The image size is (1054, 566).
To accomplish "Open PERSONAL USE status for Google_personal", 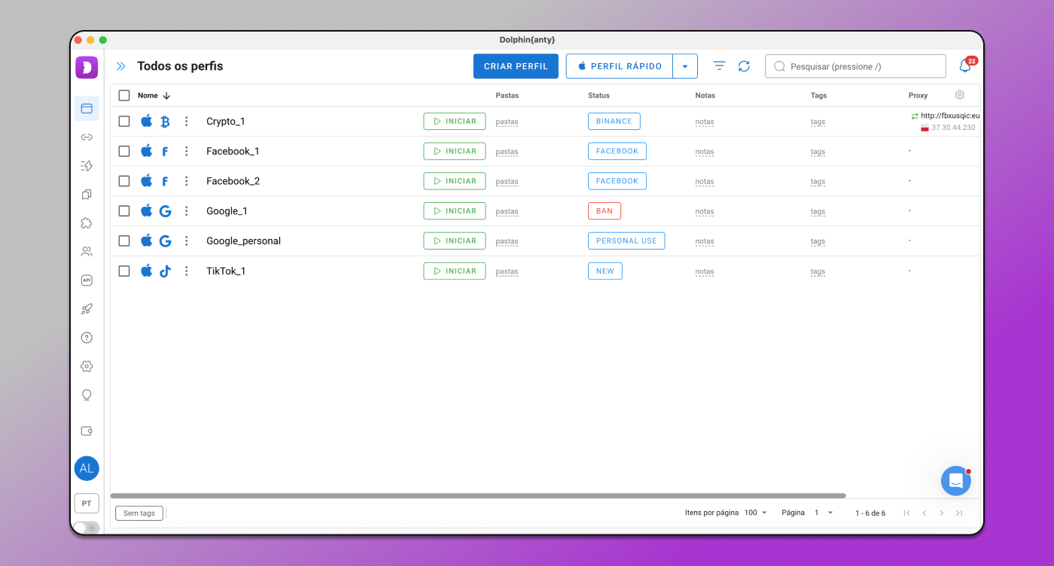I will click(626, 241).
